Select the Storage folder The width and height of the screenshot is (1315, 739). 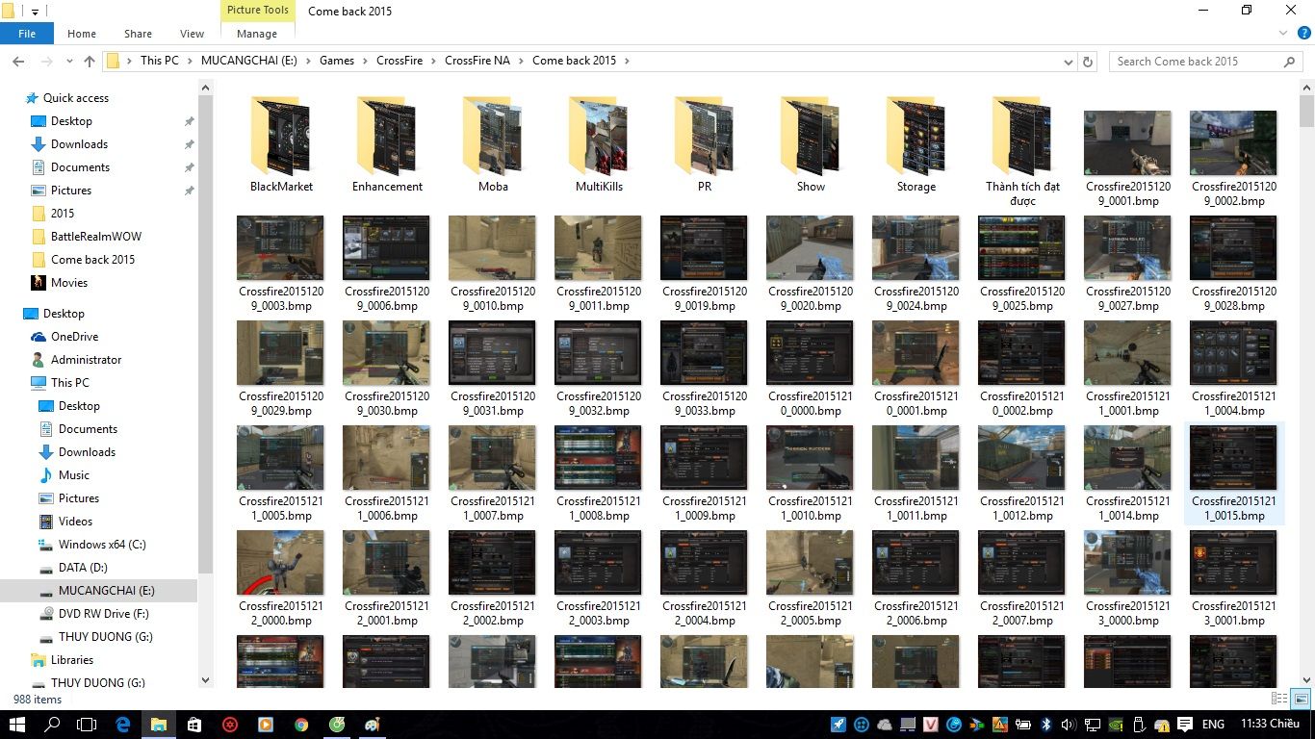[916, 144]
